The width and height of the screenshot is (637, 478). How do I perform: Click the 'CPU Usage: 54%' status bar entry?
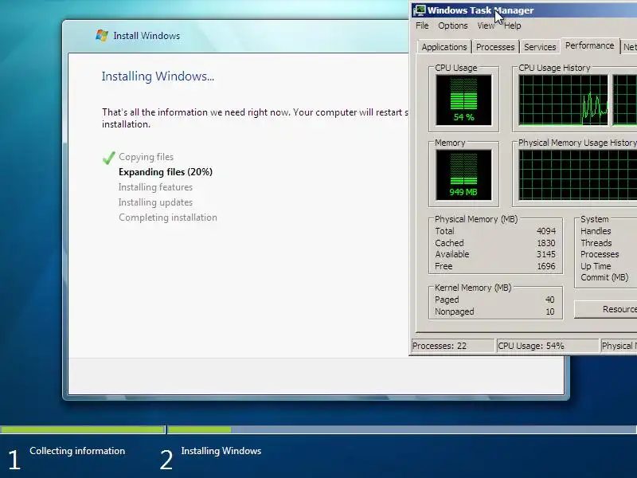point(548,346)
